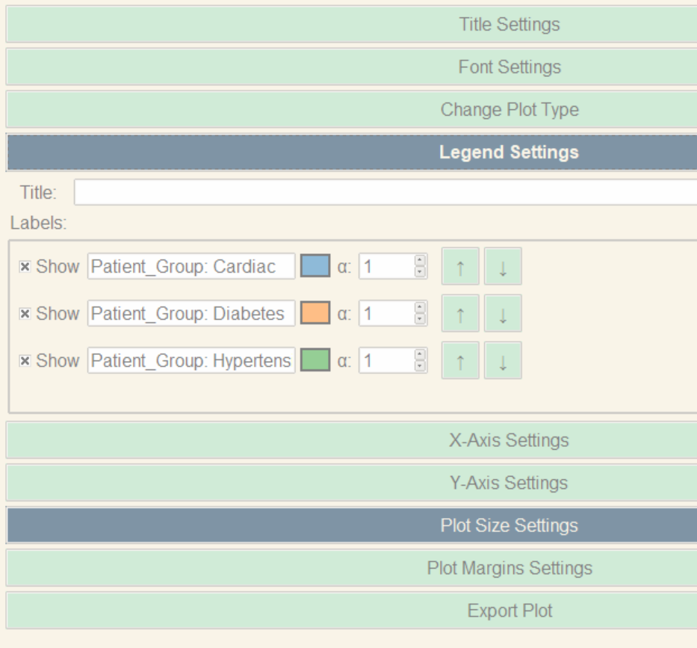Click up arrow for Diabetes label
697x648 pixels.
click(x=460, y=314)
